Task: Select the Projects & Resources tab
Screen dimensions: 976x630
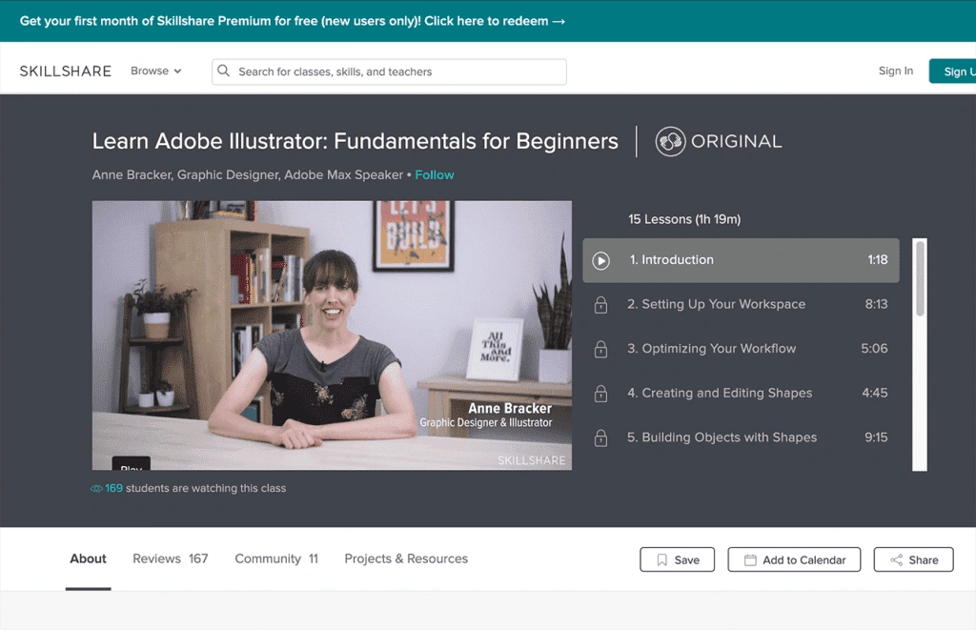Action: coord(406,559)
